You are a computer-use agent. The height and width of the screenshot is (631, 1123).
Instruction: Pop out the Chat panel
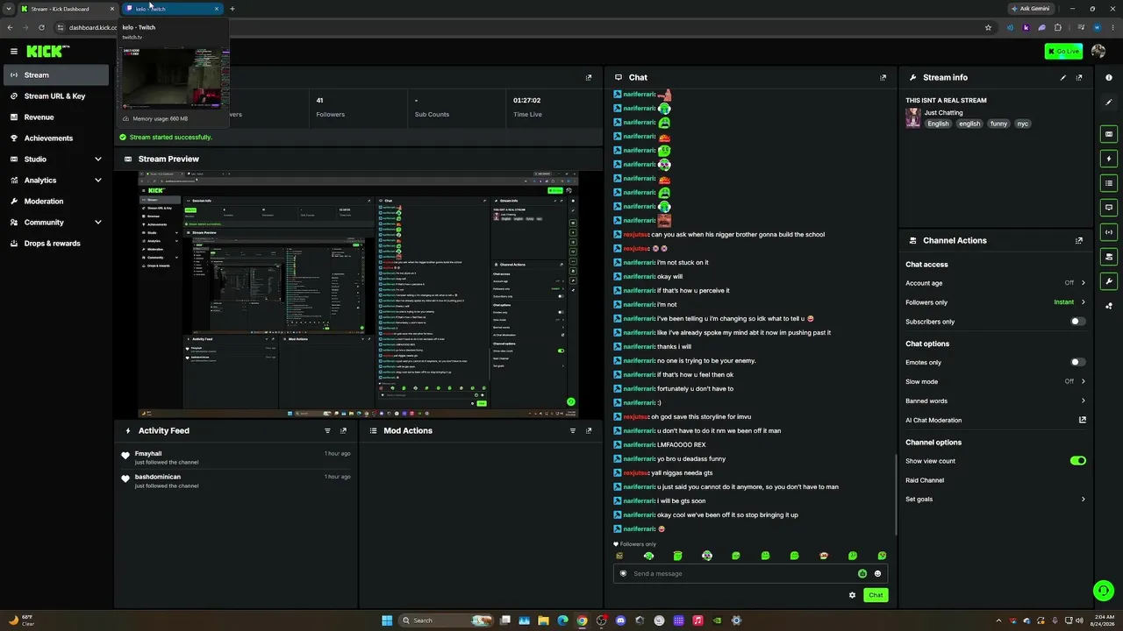coord(883,77)
